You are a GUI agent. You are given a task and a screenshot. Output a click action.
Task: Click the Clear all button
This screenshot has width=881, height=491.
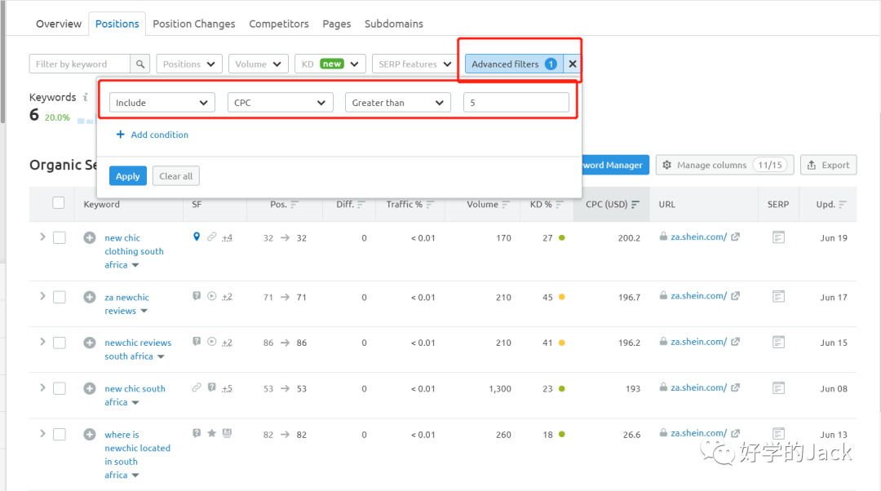176,176
